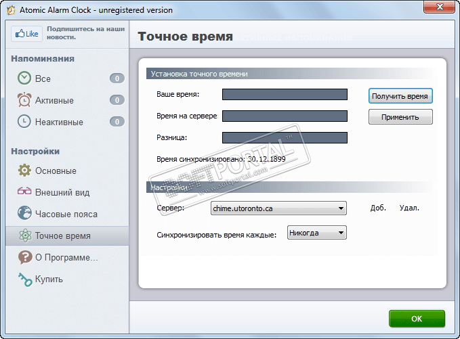The height and width of the screenshot is (339, 460).
Task: Open the Часовые пояса settings
Action: [67, 214]
